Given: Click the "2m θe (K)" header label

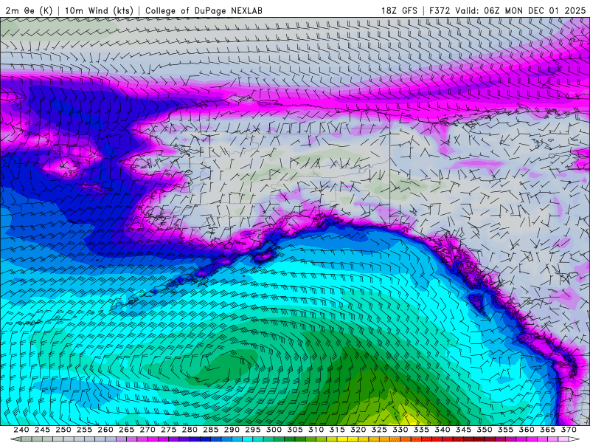Looking at the screenshot, I should click(x=29, y=10).
